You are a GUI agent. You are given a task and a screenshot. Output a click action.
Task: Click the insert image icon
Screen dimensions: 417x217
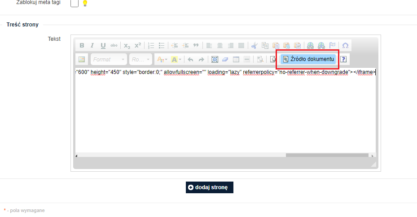[x=82, y=59]
